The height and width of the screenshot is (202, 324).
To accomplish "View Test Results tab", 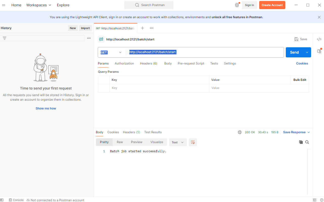I will (x=153, y=132).
